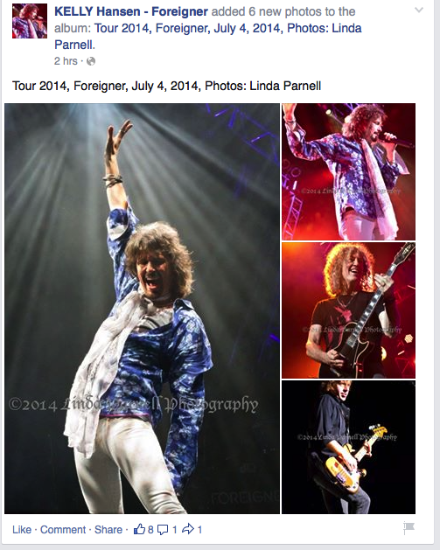Click the share arrow count icon
Image resolution: width=440 pixels, height=550 pixels.
click(188, 529)
